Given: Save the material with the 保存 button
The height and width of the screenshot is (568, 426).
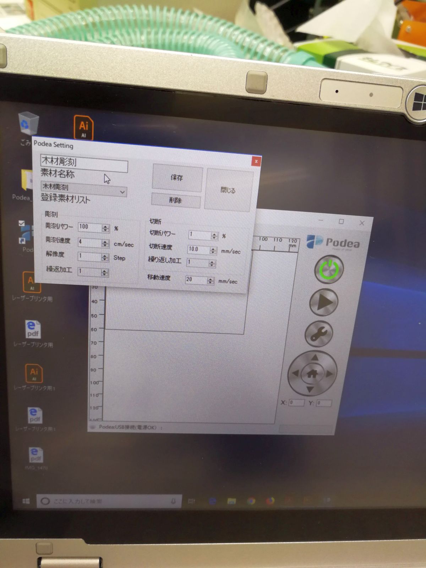Looking at the screenshot, I should coord(177,177).
